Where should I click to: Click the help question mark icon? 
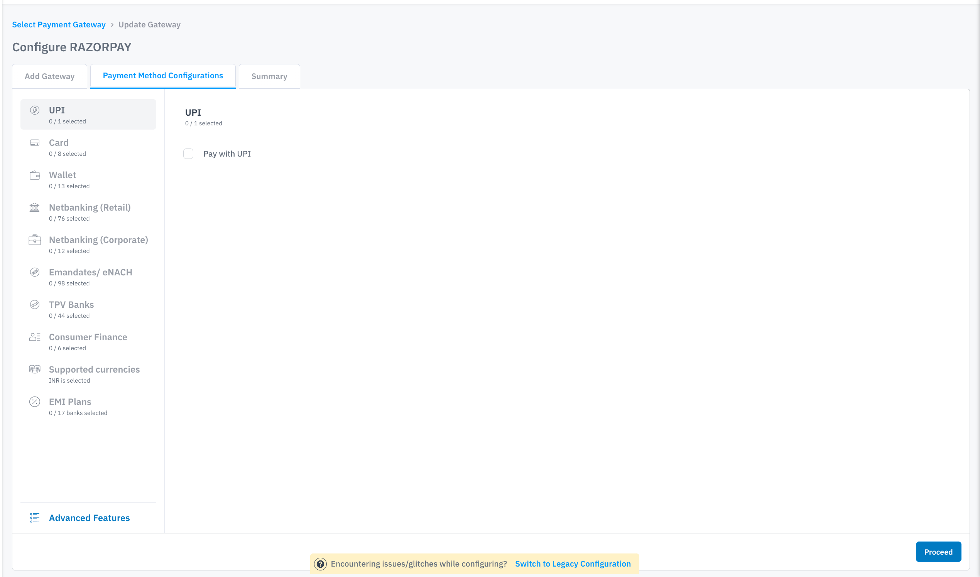[x=321, y=564]
